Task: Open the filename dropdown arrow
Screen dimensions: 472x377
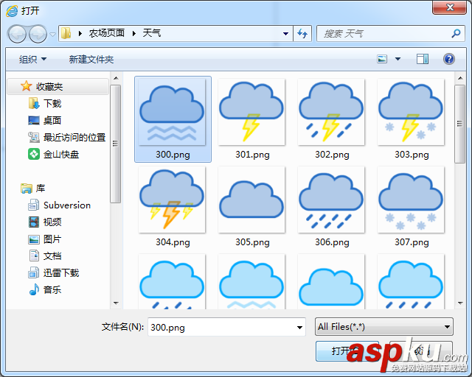Action: click(299, 327)
